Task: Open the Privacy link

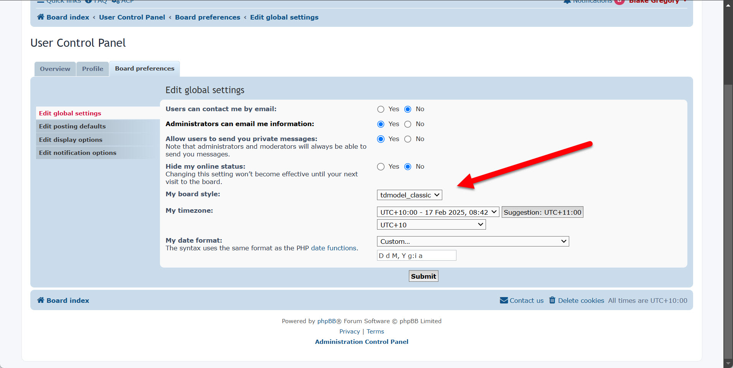Action: (x=349, y=331)
